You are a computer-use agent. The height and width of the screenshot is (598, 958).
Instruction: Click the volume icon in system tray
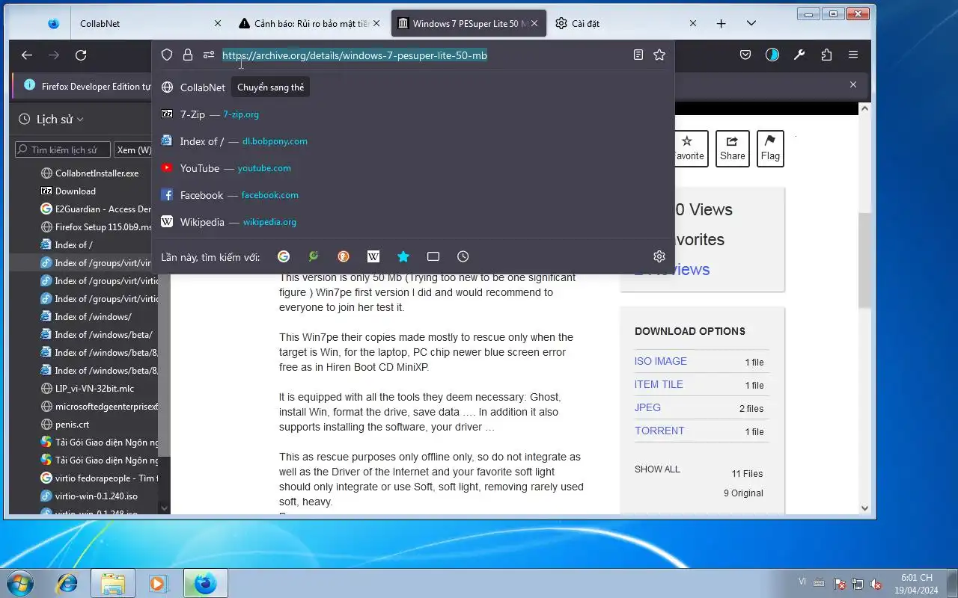(x=876, y=584)
